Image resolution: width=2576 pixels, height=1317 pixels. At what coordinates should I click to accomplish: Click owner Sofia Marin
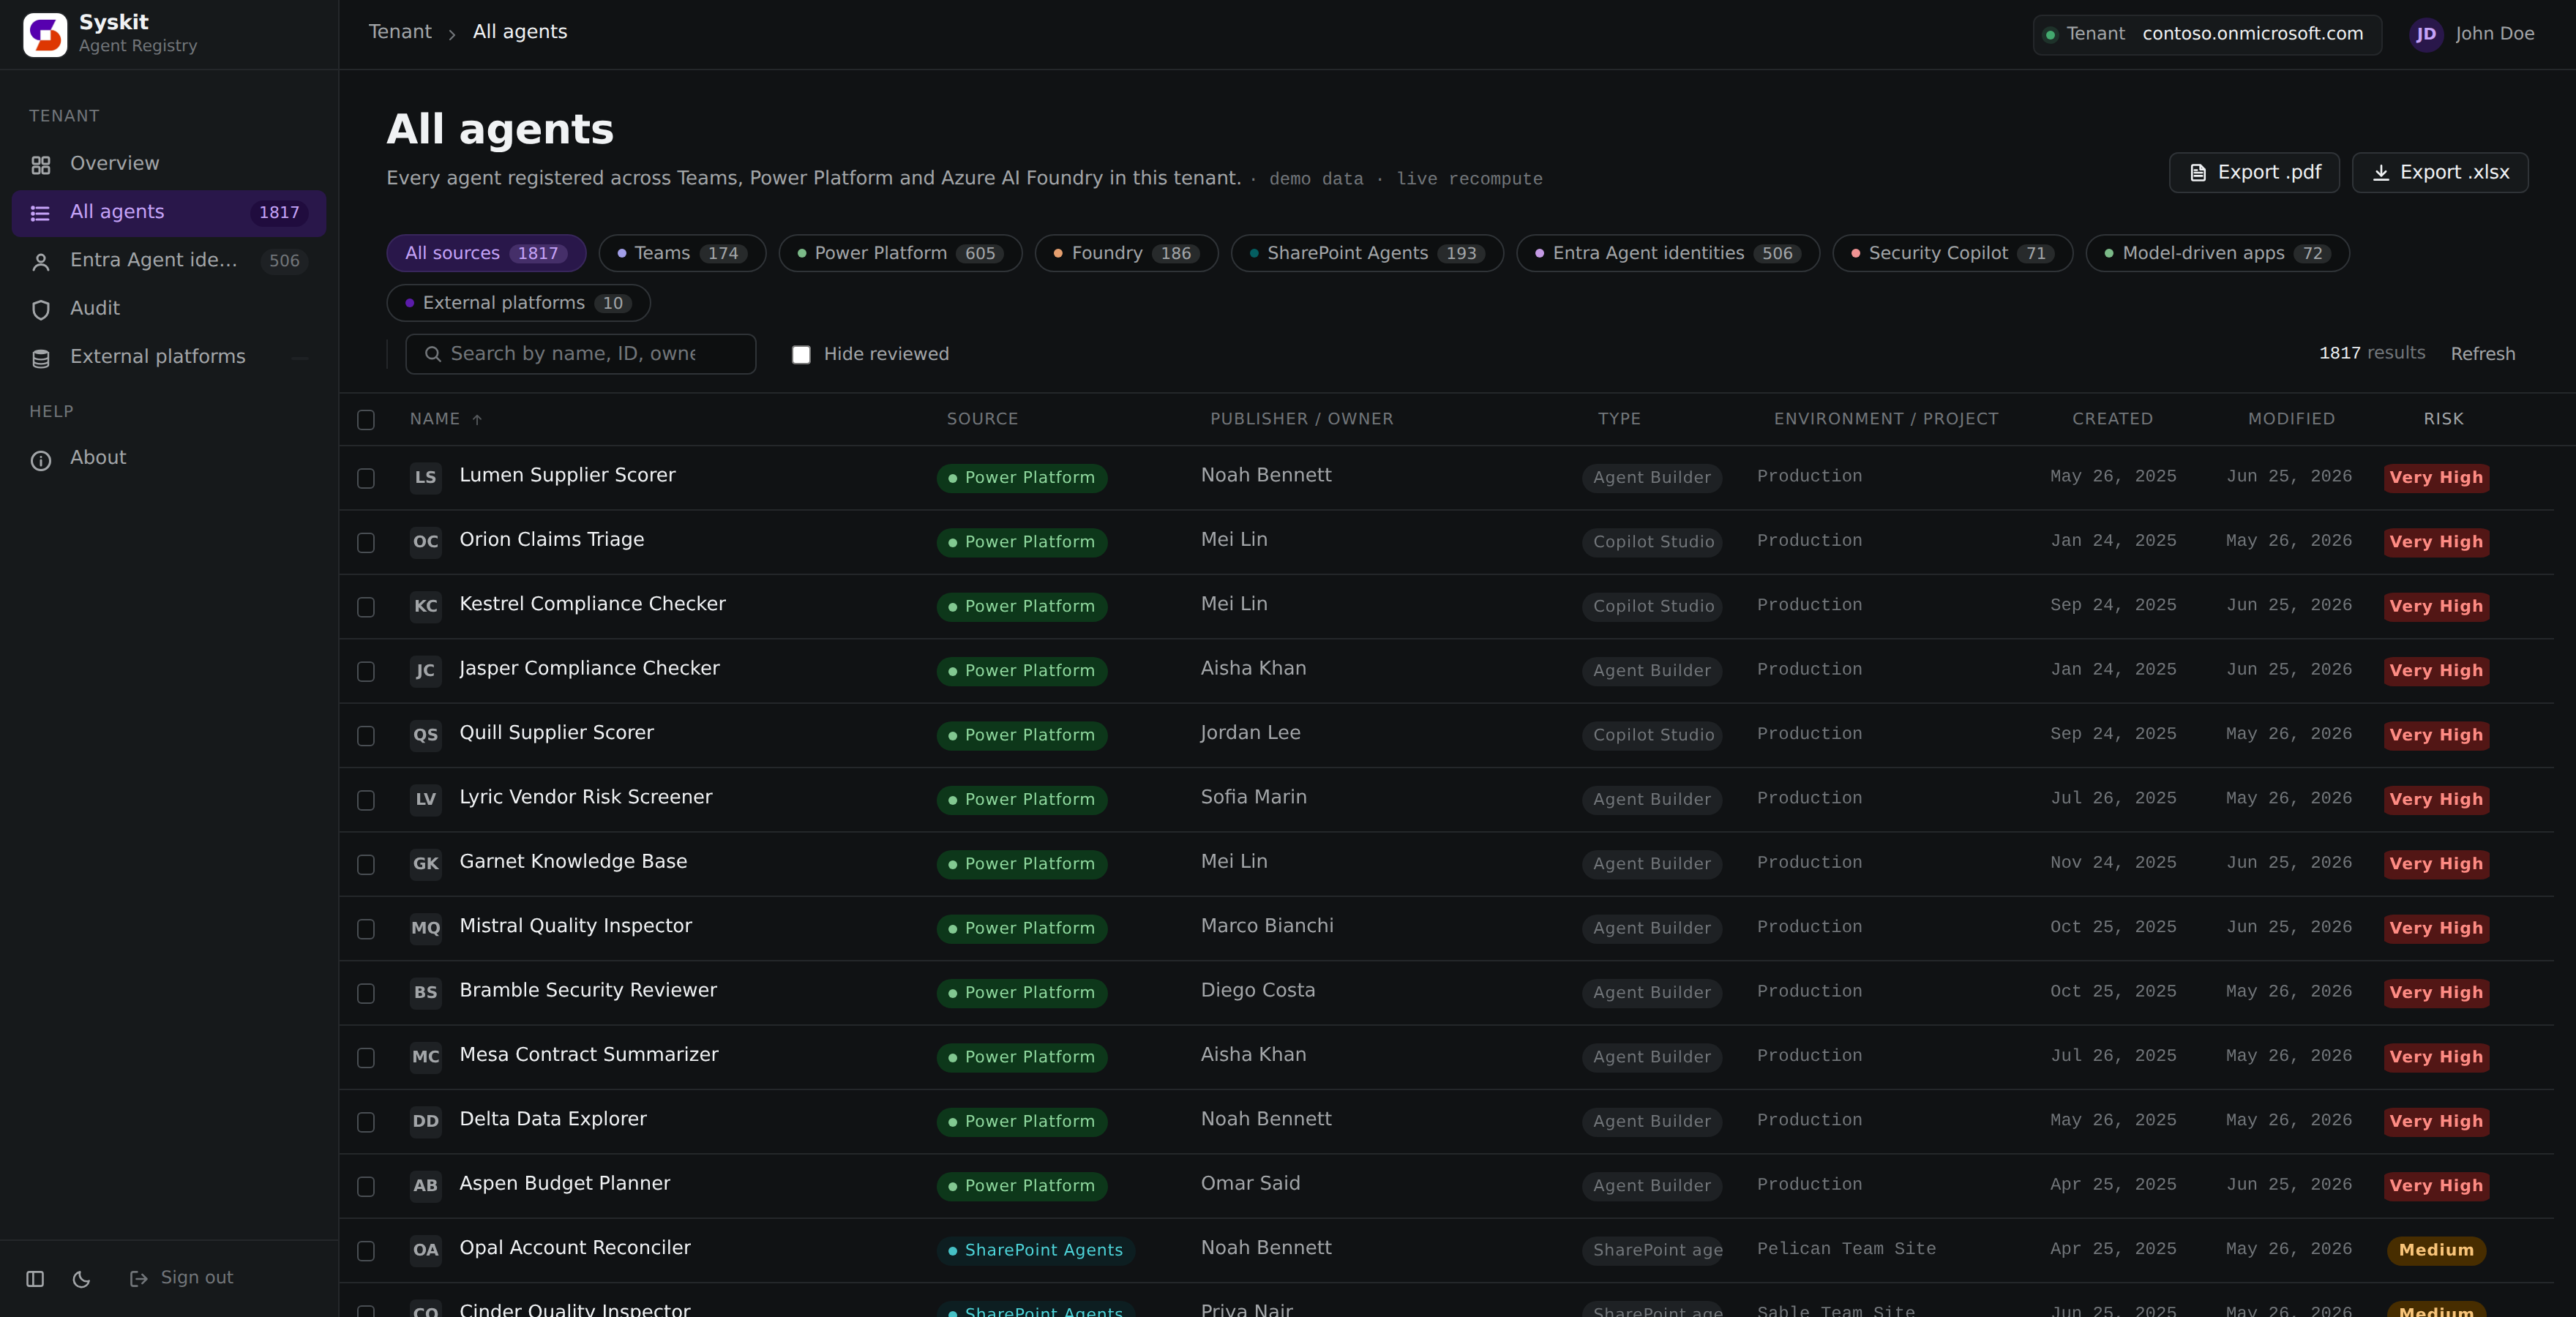click(x=1254, y=797)
